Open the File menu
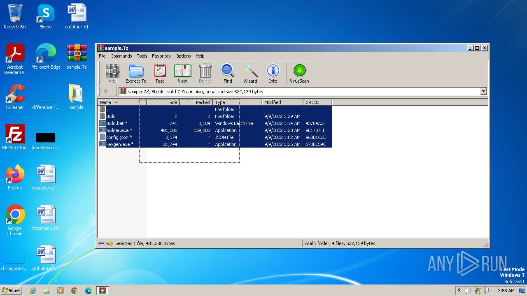 102,56
